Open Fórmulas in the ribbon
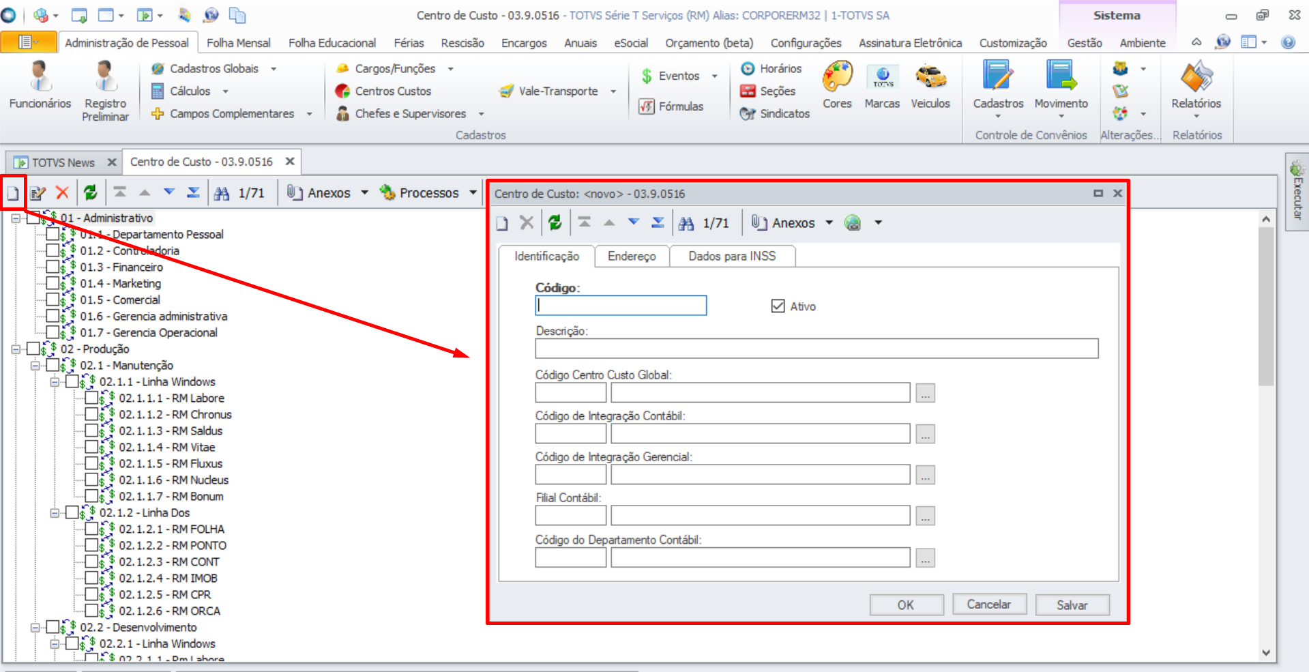 coord(671,106)
